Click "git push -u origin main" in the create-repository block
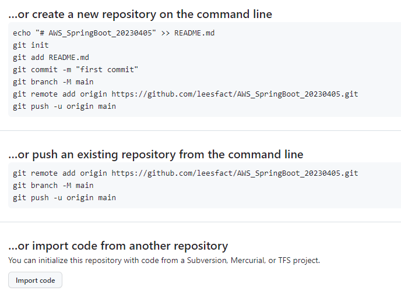Viewport: 401px width, 302px height. [64, 106]
